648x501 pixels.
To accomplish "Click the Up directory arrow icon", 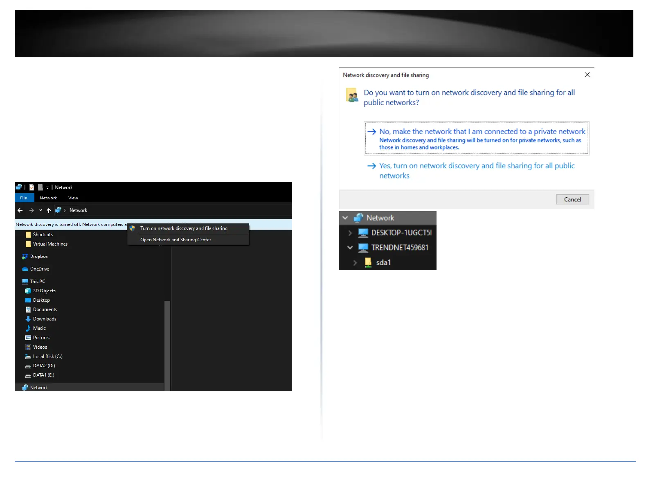I will tap(49, 210).
